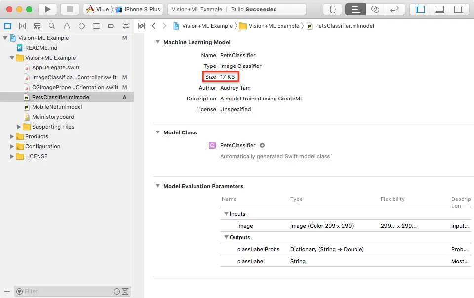474x298 pixels.
Task: Show the Debug navigator
Action: (x=96, y=26)
